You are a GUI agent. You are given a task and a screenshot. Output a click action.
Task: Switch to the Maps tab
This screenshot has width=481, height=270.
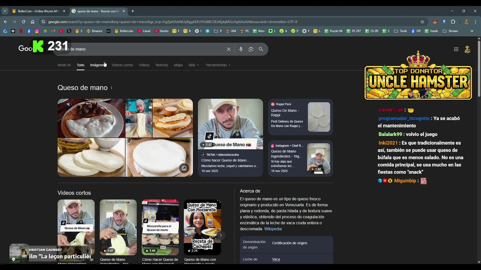coord(178,65)
